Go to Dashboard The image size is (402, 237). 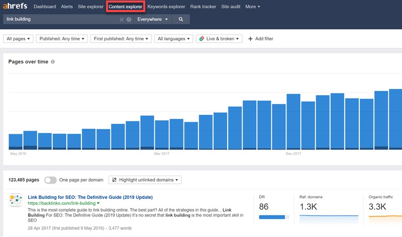click(45, 7)
